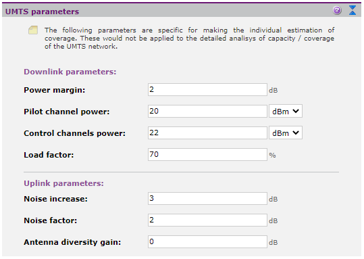This screenshot has width=364, height=259.
Task: Select the Noise factor field
Action: click(207, 220)
